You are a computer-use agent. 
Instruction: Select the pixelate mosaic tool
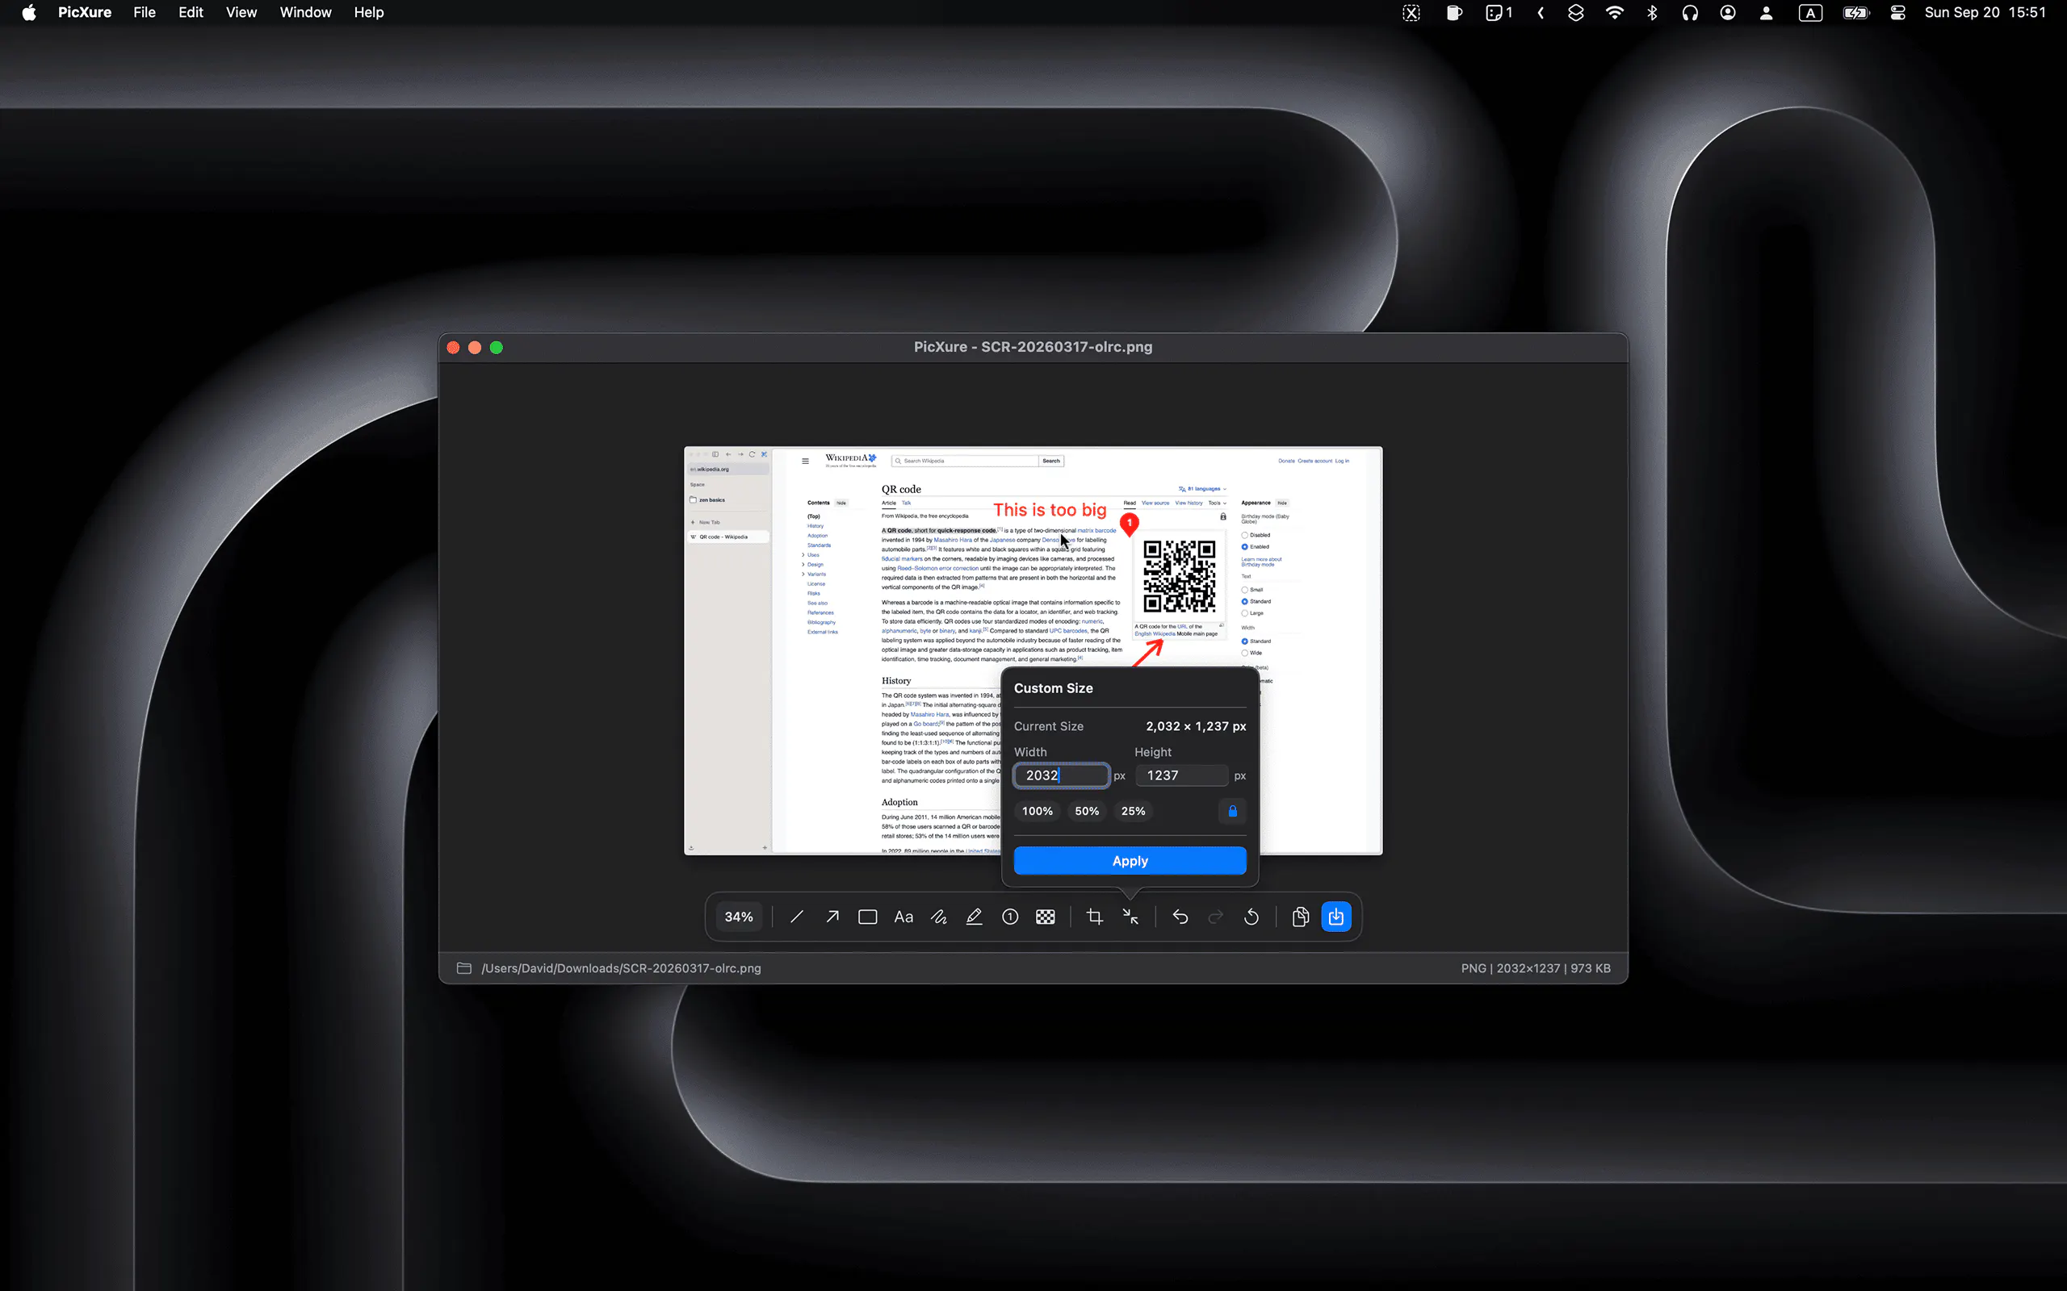click(1046, 917)
